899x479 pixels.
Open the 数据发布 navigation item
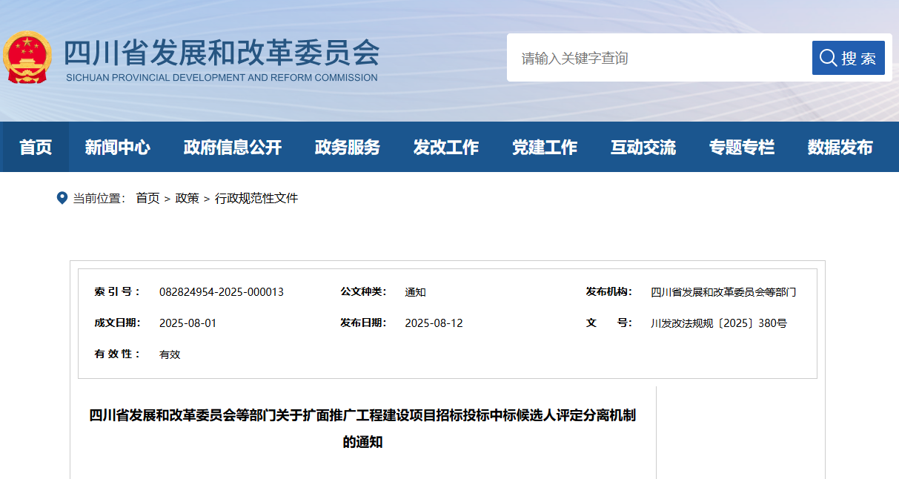click(x=838, y=147)
